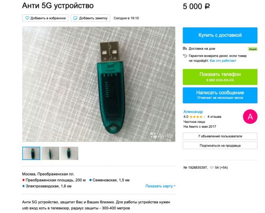Click the delivery truck icon

pos(185,48)
